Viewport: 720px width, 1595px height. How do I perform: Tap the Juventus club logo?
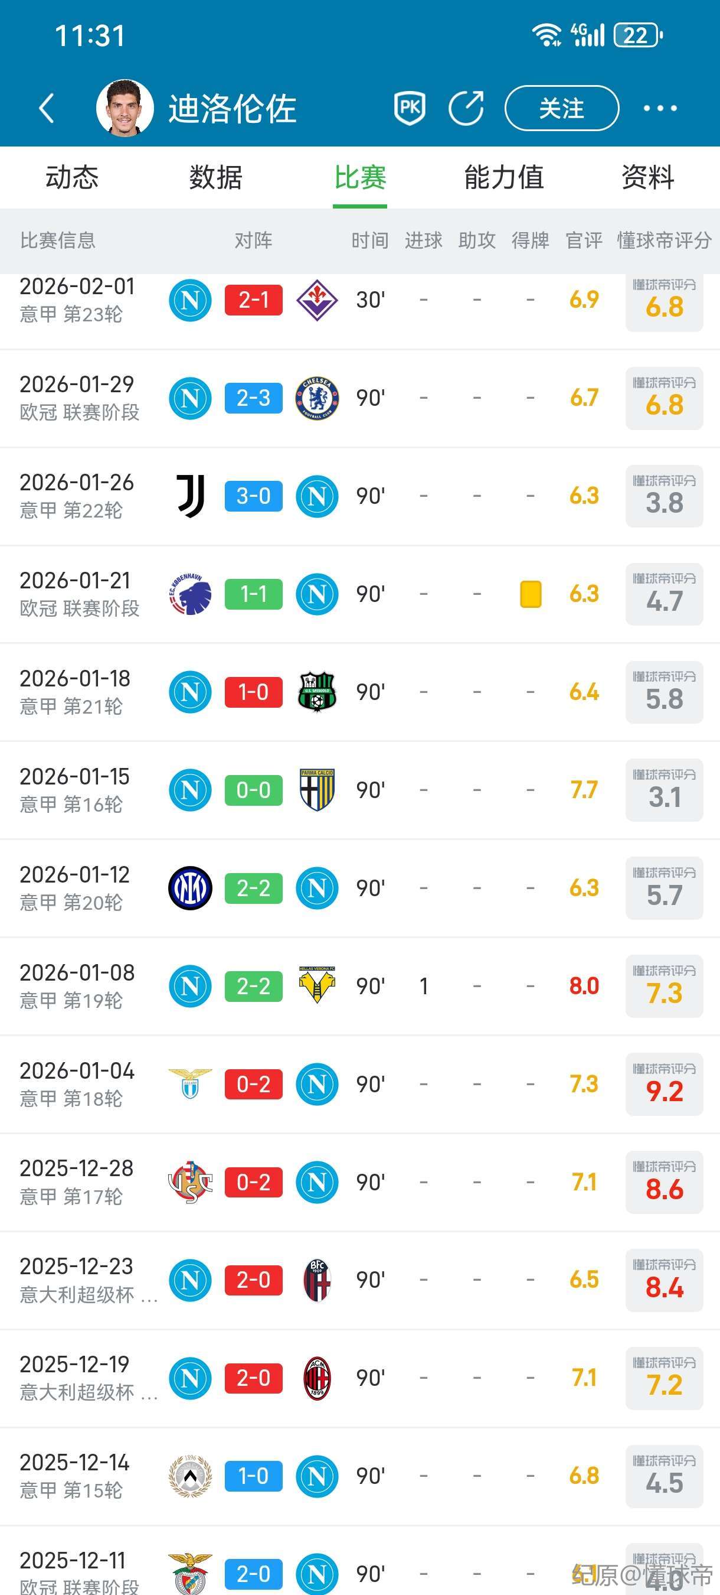click(191, 496)
